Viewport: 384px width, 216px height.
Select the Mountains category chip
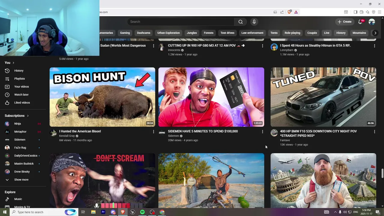(x=359, y=33)
